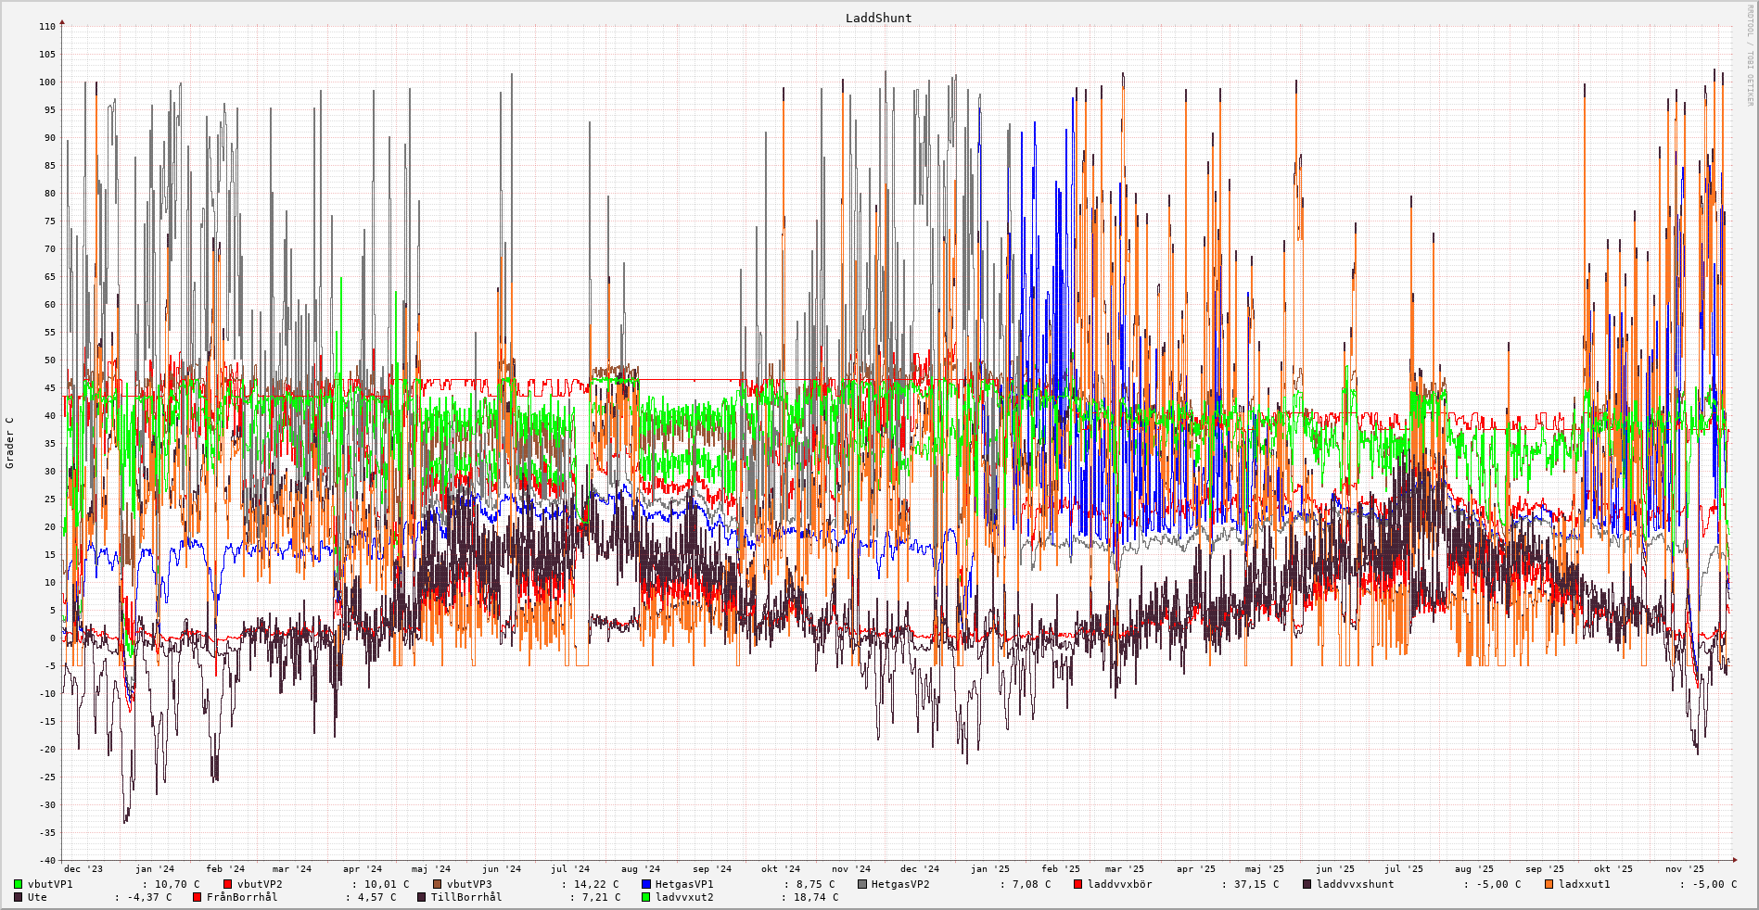Viewport: 1759px width, 910px height.
Task: Click the blue HetgasVP1 legend swatch
Action: 646,884
